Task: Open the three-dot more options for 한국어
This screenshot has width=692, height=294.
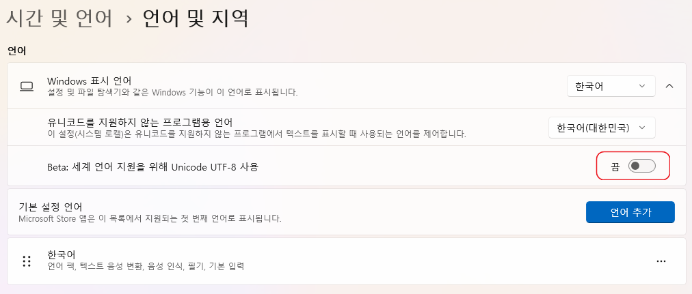Action: [x=661, y=261]
